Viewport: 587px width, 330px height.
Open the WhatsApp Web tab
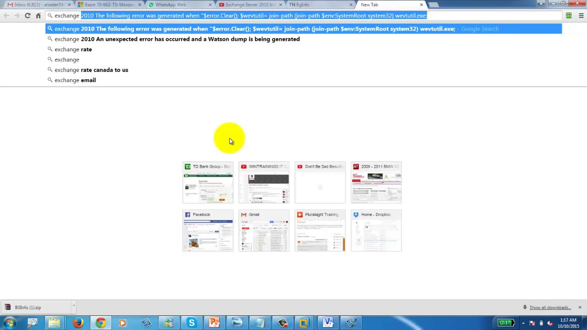coord(179,5)
